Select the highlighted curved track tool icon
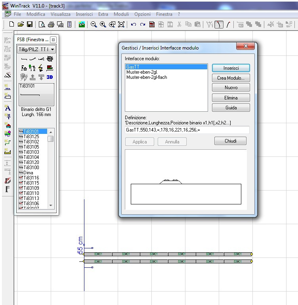298x305 pixels. [x=219, y=25]
